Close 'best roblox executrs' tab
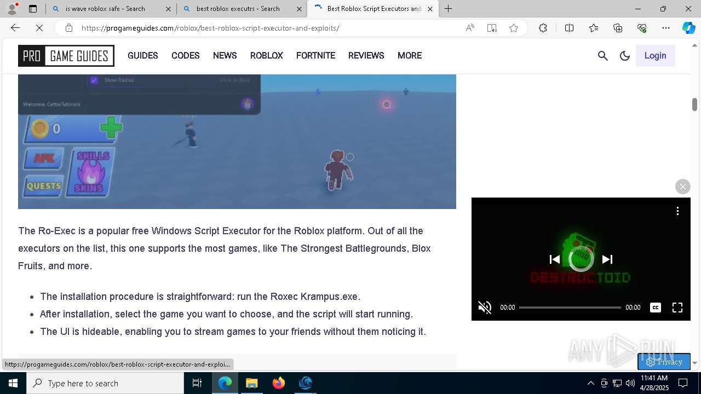701x394 pixels. (x=299, y=9)
